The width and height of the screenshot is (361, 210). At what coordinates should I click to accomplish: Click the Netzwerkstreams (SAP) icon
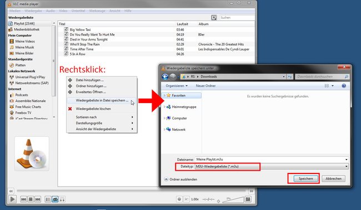click(12, 83)
